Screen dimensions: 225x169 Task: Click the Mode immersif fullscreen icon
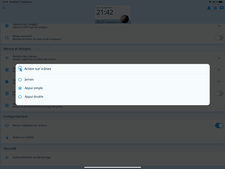7,38
